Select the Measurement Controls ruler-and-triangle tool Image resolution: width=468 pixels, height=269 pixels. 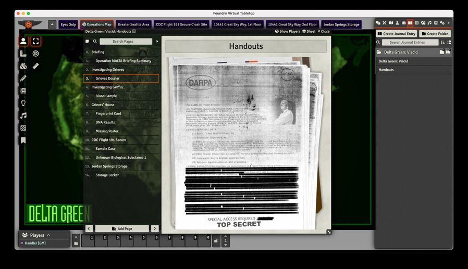[x=23, y=54]
